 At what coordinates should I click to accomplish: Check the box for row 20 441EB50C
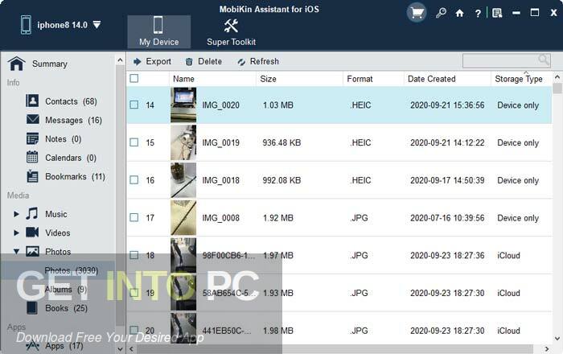pyautogui.click(x=134, y=330)
